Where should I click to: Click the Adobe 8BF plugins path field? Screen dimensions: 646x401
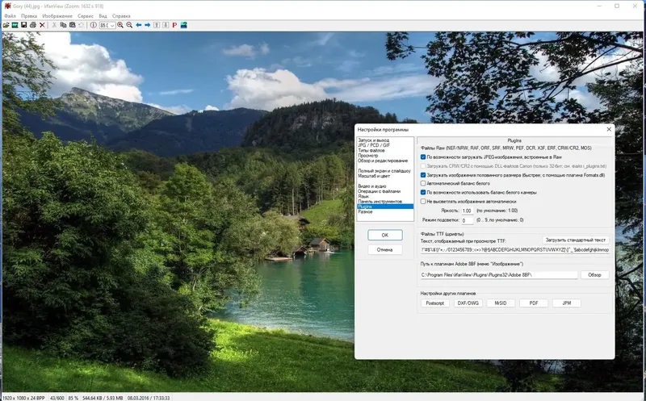tap(499, 274)
